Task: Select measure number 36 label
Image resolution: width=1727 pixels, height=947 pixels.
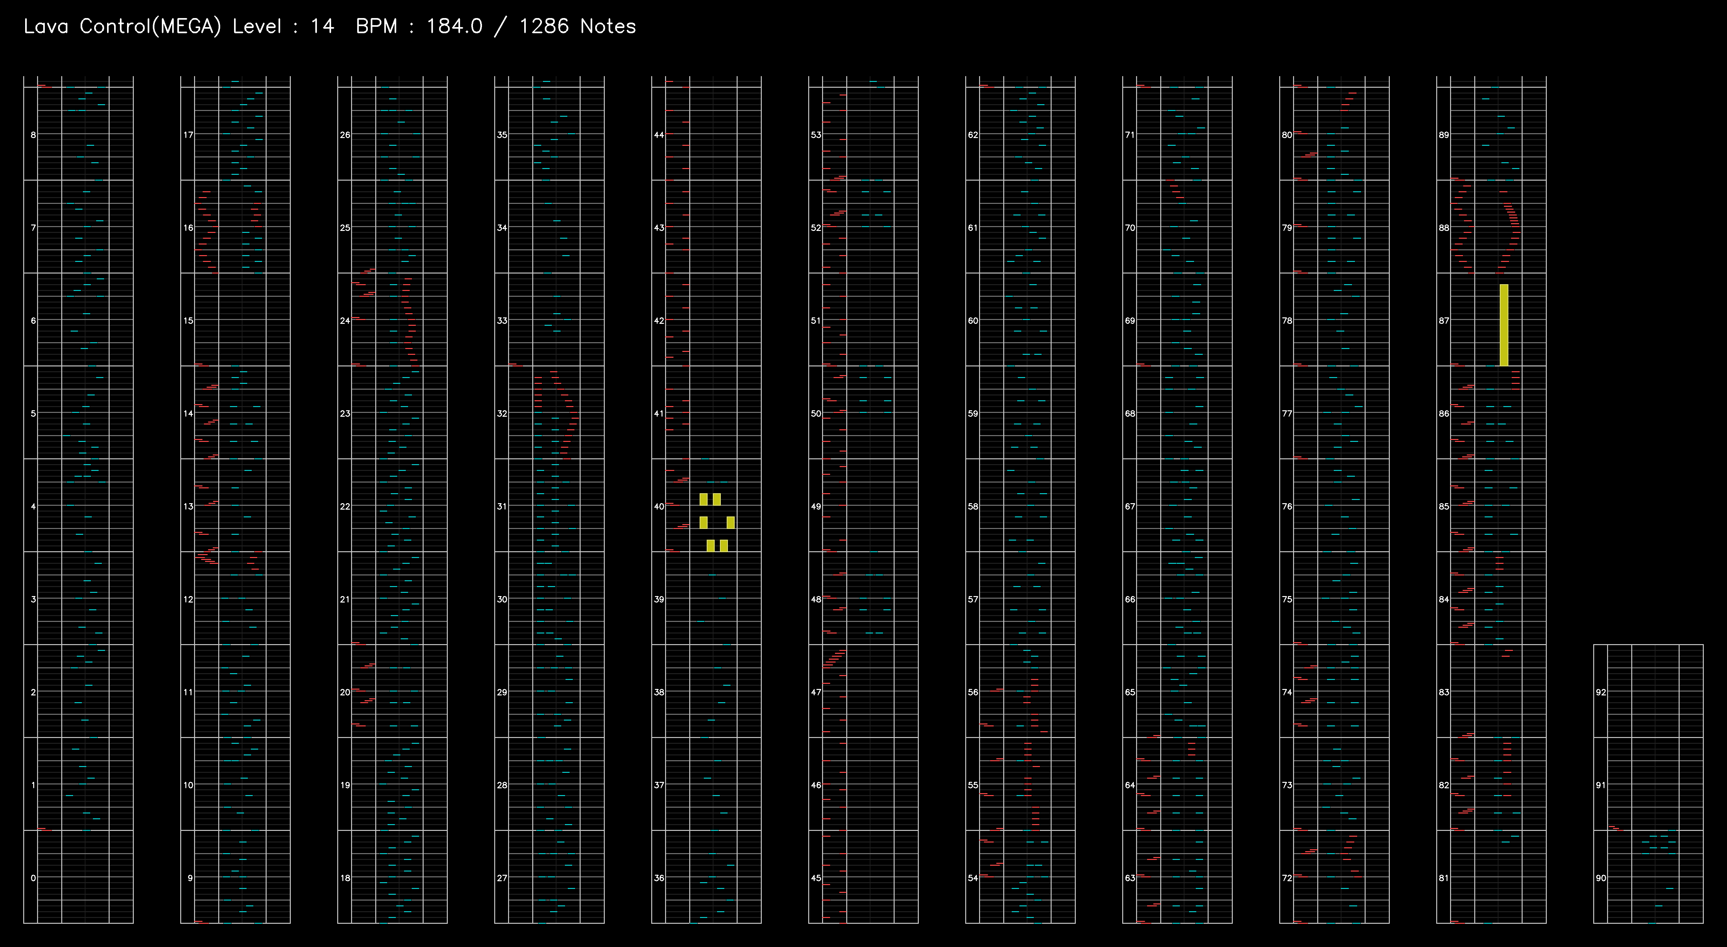Action: 659,878
